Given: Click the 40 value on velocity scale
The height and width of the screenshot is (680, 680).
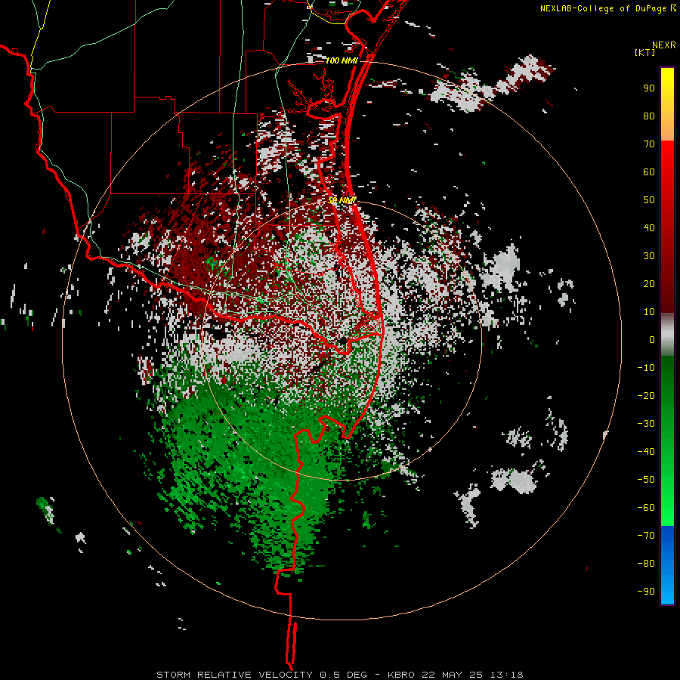Looking at the screenshot, I should [x=649, y=228].
